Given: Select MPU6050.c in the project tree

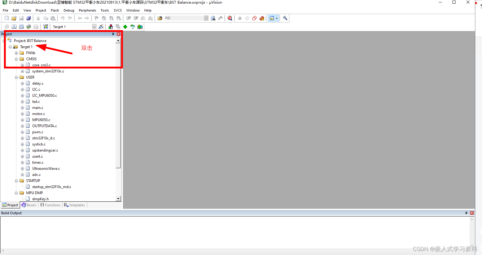Looking at the screenshot, I should click(x=41, y=120).
